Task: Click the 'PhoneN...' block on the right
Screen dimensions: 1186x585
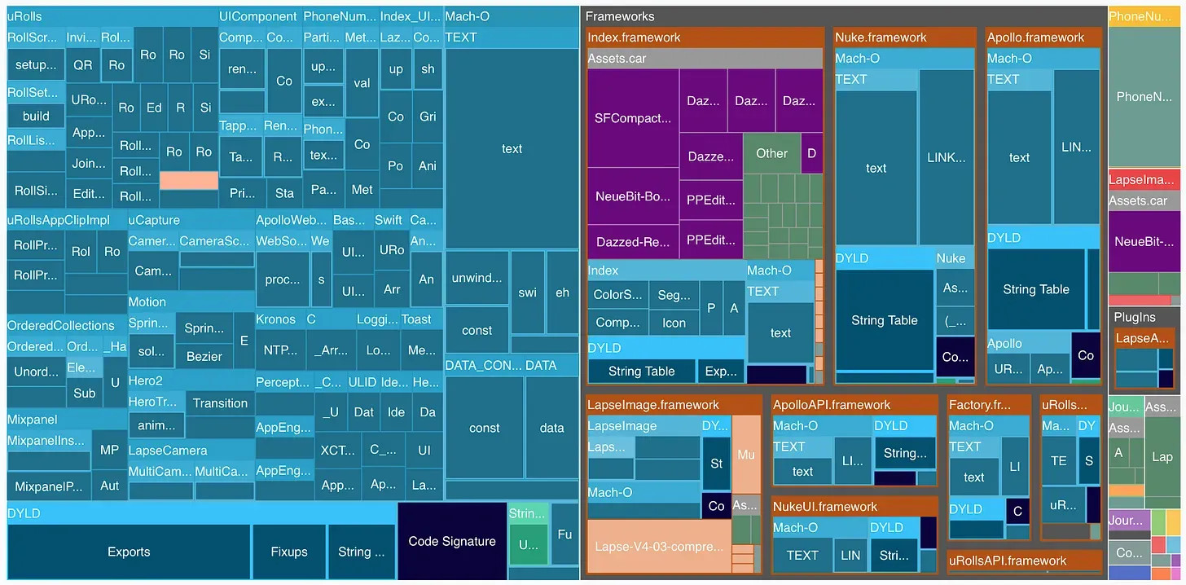Action: tap(1144, 97)
